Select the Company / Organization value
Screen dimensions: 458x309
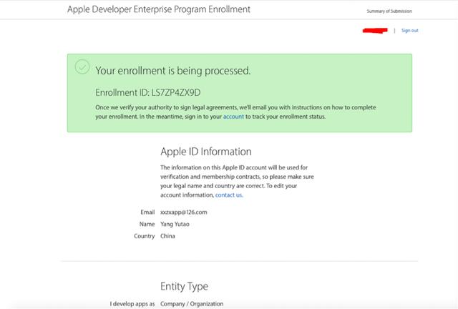(192, 304)
